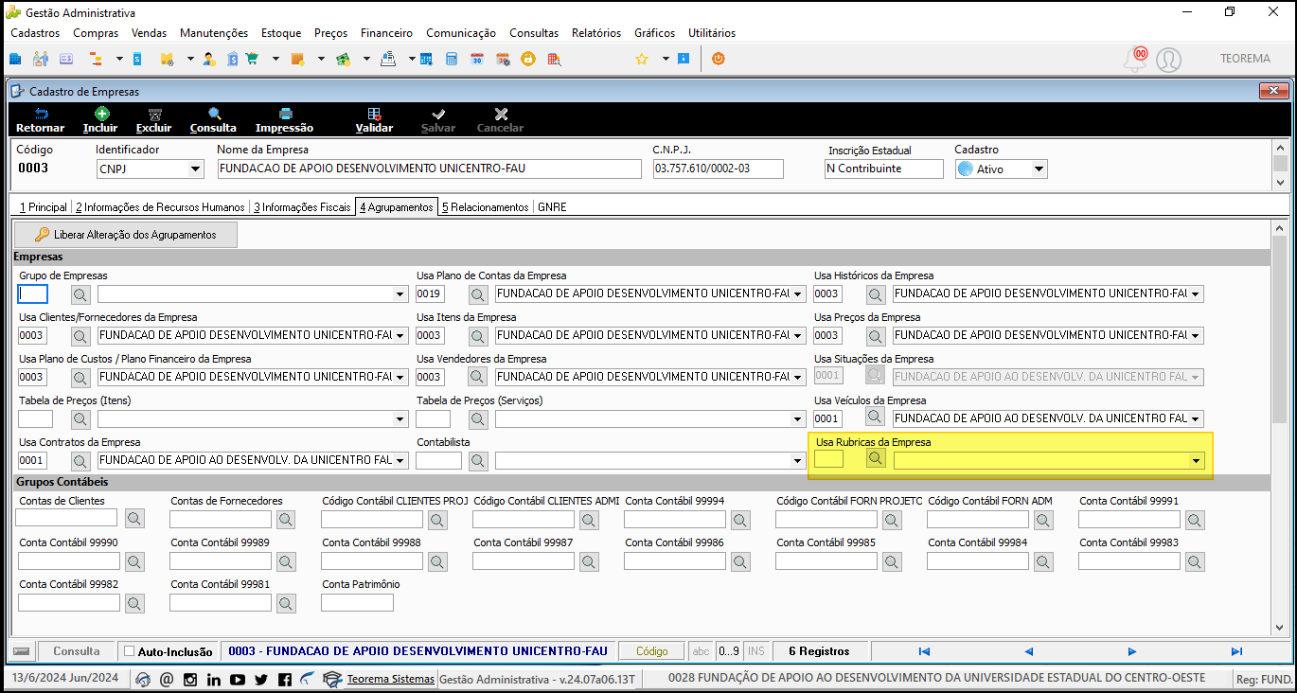The width and height of the screenshot is (1297, 693).
Task: Open Consulta with the magnifier icon
Action: [x=214, y=115]
